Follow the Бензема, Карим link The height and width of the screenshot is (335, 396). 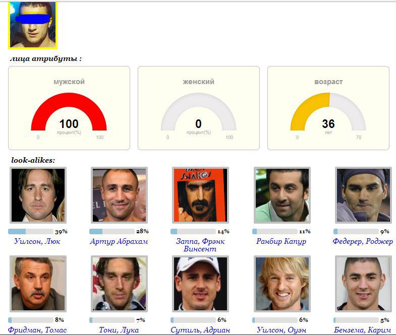coord(363,330)
